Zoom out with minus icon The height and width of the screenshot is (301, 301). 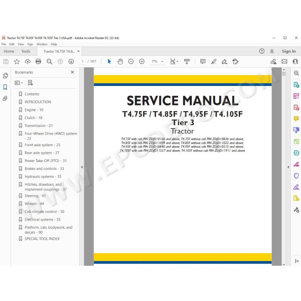[x=131, y=61]
